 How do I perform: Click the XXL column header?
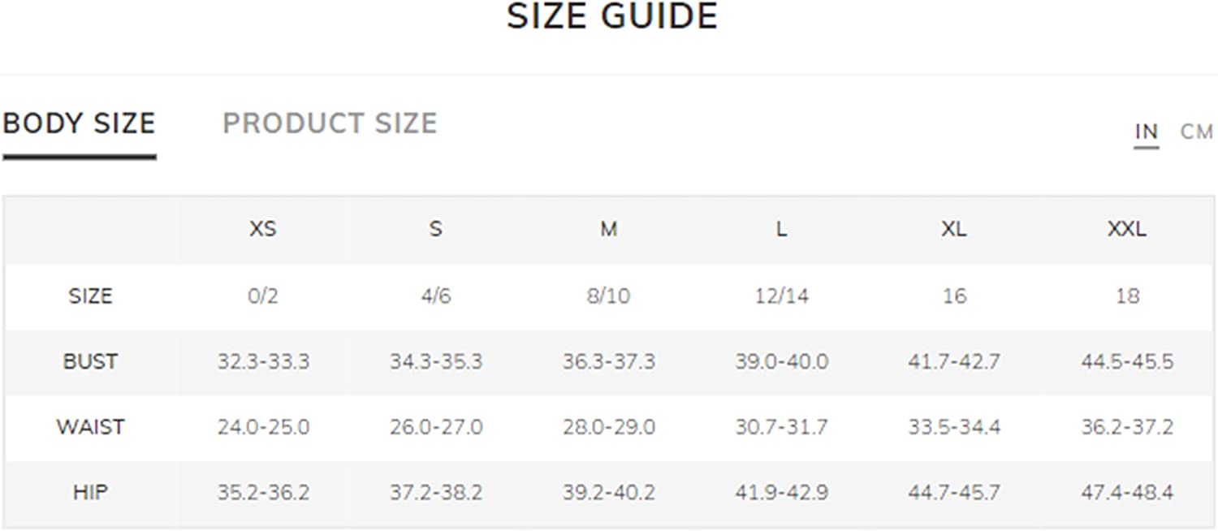(x=1127, y=230)
